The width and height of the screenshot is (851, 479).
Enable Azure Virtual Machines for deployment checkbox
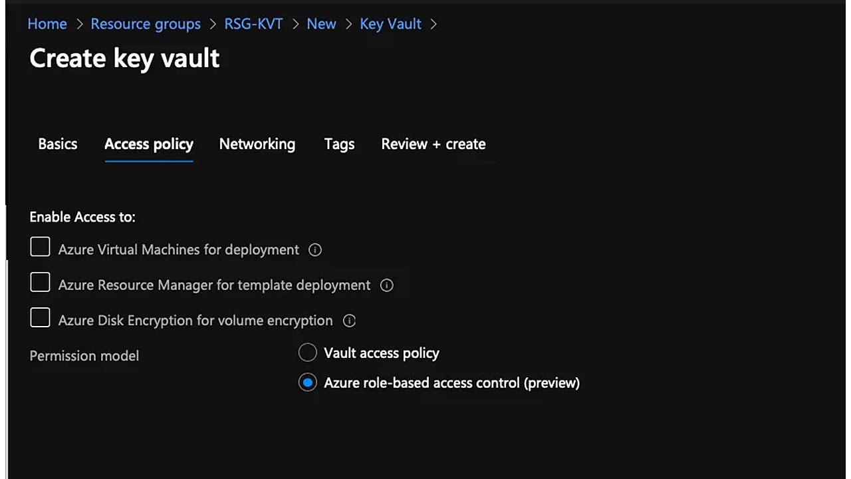coord(40,247)
